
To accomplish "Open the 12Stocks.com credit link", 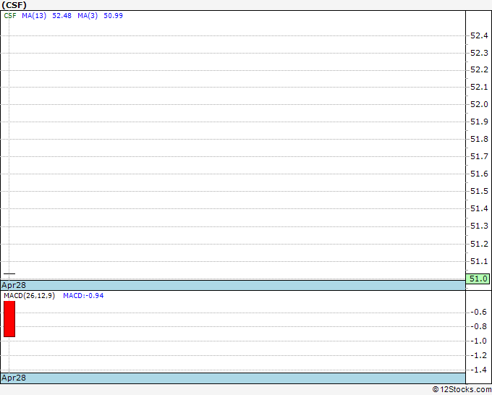I will pos(462,390).
